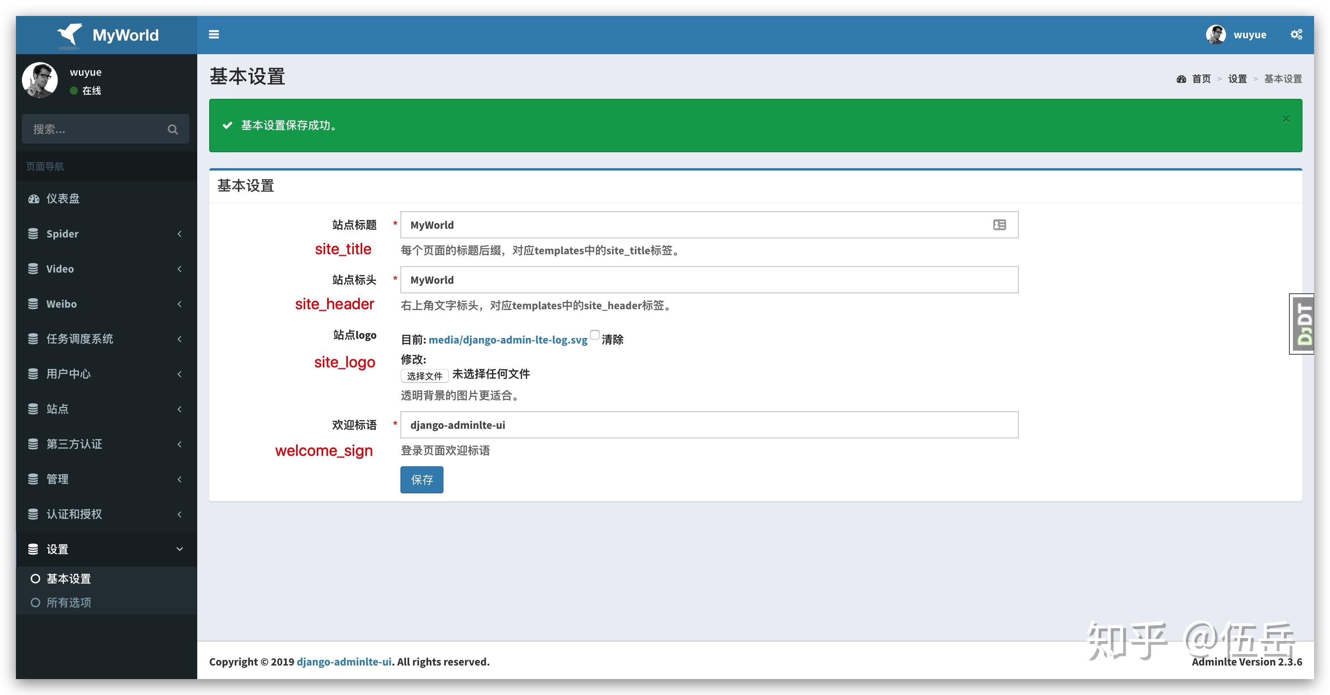The width and height of the screenshot is (1330, 695).
Task: Enable the 清除 checkbox for site logo
Action: coord(594,335)
